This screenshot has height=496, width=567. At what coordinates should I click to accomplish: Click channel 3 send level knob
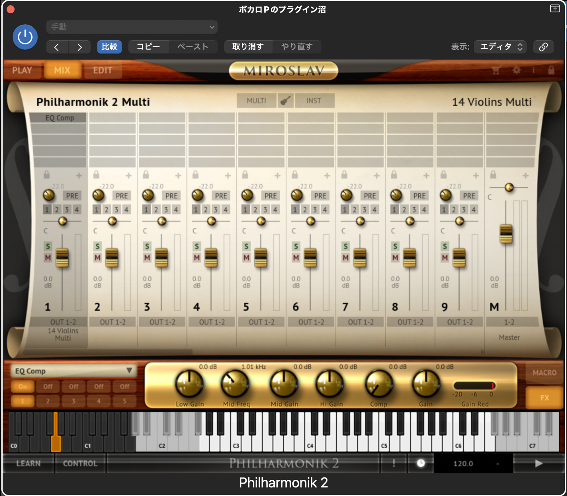[x=148, y=195]
